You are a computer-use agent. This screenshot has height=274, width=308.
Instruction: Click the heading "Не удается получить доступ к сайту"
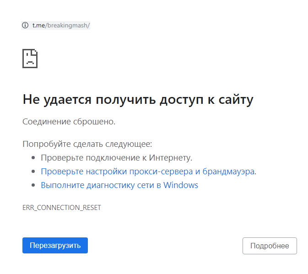coord(138,100)
